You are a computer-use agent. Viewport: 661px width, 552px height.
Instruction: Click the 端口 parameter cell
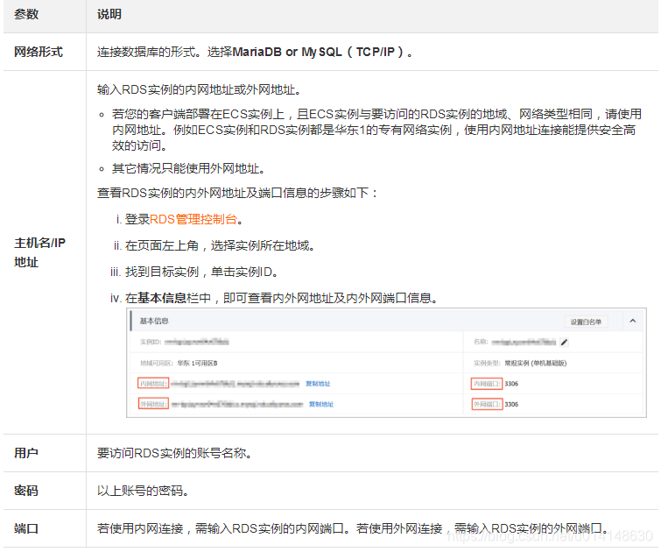45,528
